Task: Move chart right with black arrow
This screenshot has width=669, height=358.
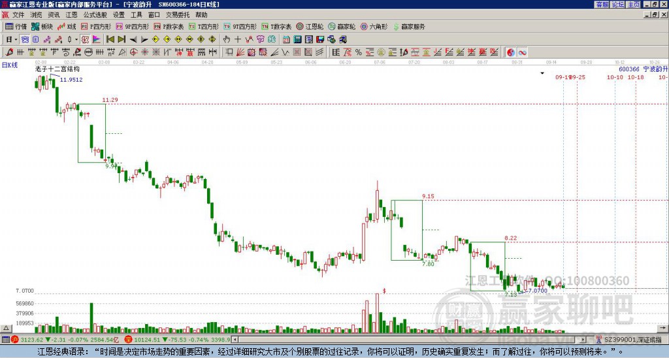Action: pyautogui.click(x=144, y=40)
